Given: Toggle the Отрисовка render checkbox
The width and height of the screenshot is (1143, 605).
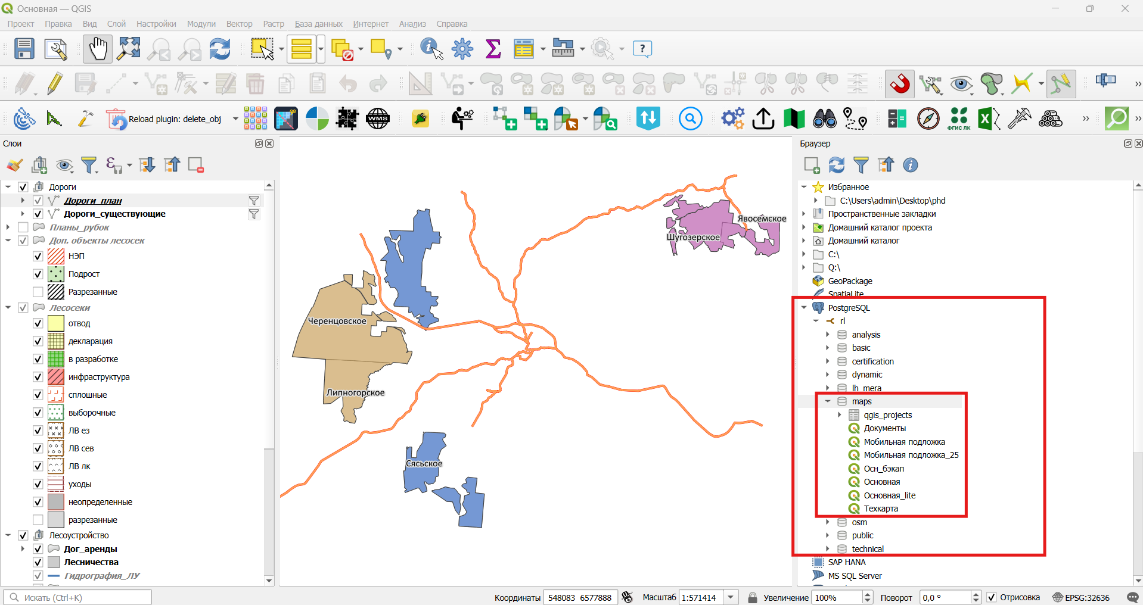Looking at the screenshot, I should (992, 597).
